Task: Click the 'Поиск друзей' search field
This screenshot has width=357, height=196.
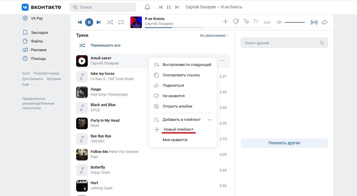Action: pos(284,43)
